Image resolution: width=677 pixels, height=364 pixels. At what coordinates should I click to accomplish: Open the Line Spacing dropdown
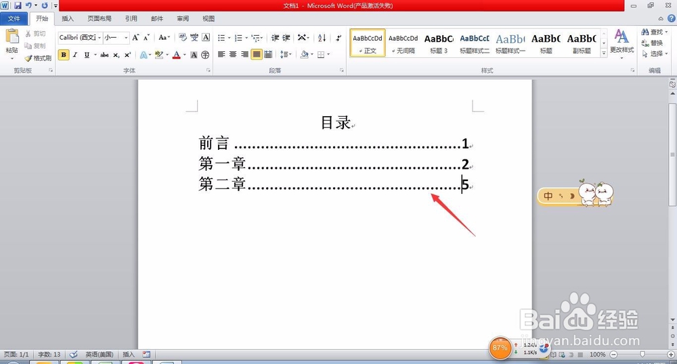286,54
